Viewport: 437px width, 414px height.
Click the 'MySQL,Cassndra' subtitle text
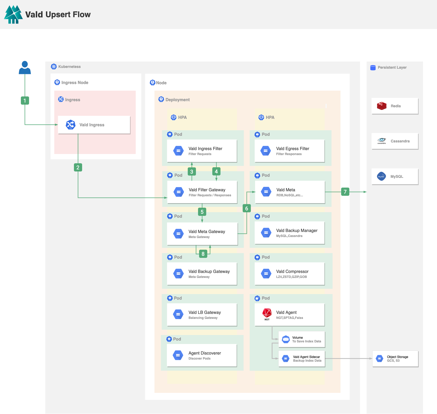point(289,236)
